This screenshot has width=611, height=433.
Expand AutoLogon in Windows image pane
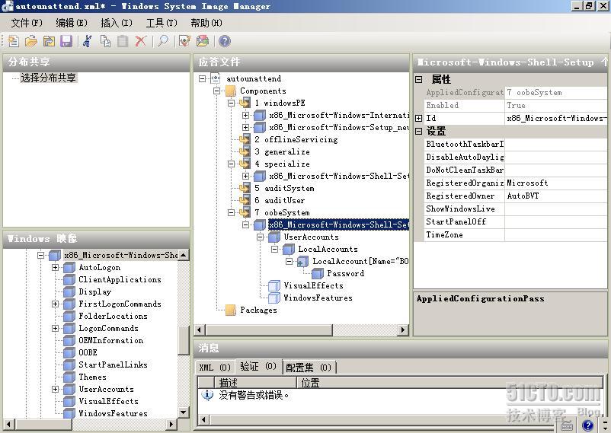[x=55, y=268]
